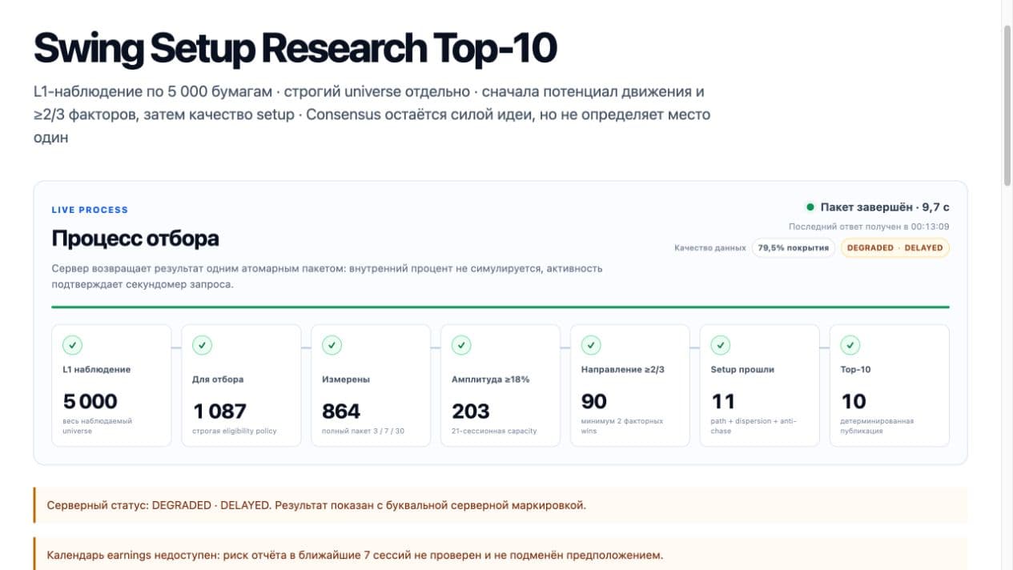This screenshot has height=570, width=1013.
Task: Click the строгая eligibility policy caption
Action: (x=235, y=431)
